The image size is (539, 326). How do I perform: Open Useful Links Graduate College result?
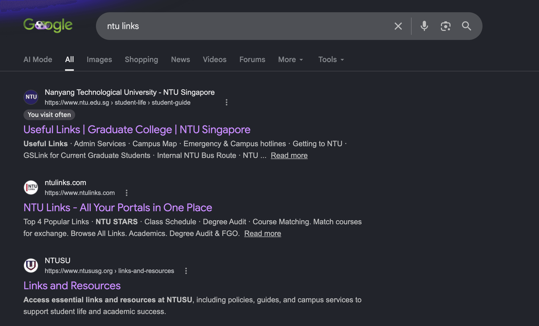point(137,130)
